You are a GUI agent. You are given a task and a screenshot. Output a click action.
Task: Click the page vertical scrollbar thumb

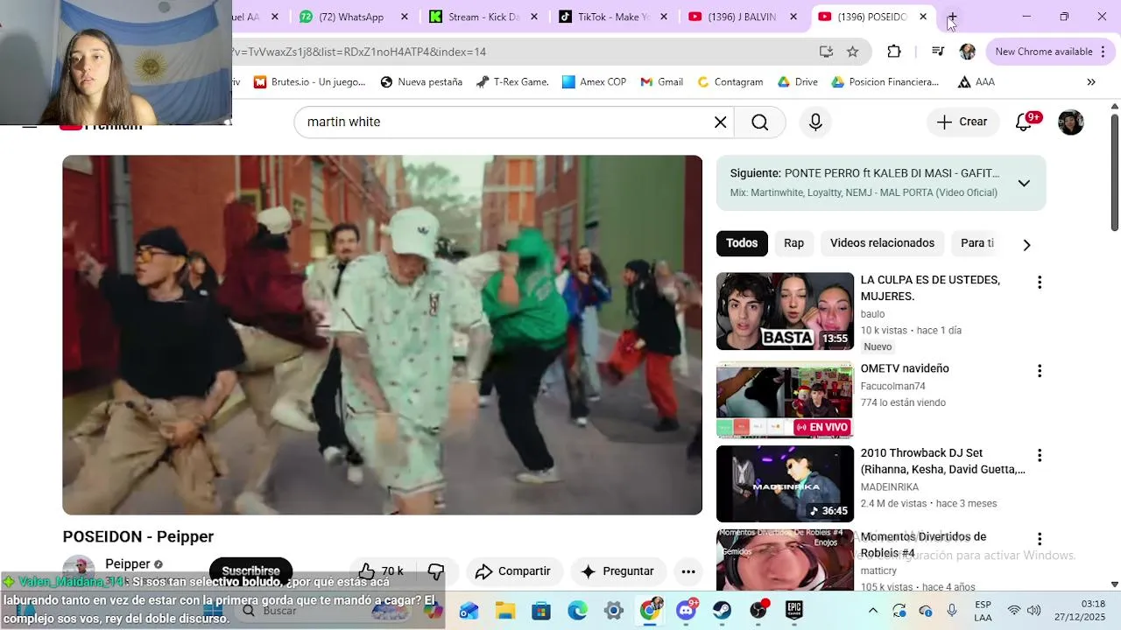(1115, 172)
